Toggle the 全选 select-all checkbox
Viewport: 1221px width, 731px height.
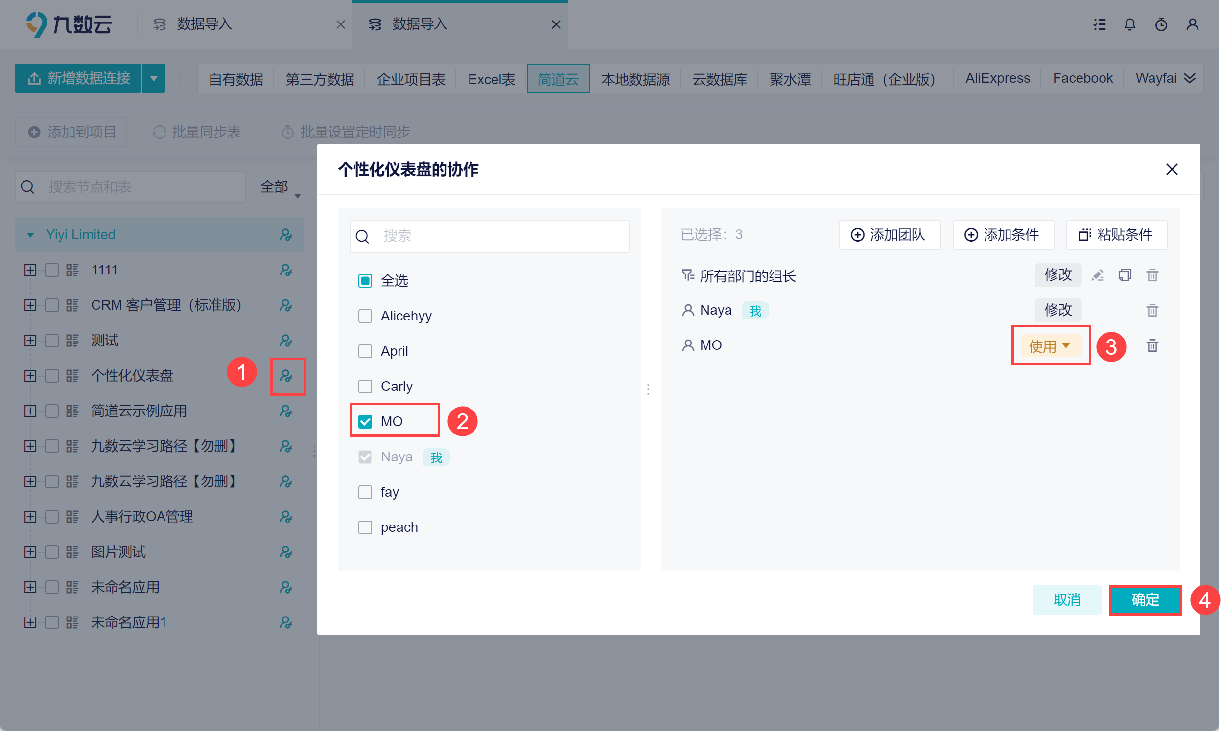(366, 281)
